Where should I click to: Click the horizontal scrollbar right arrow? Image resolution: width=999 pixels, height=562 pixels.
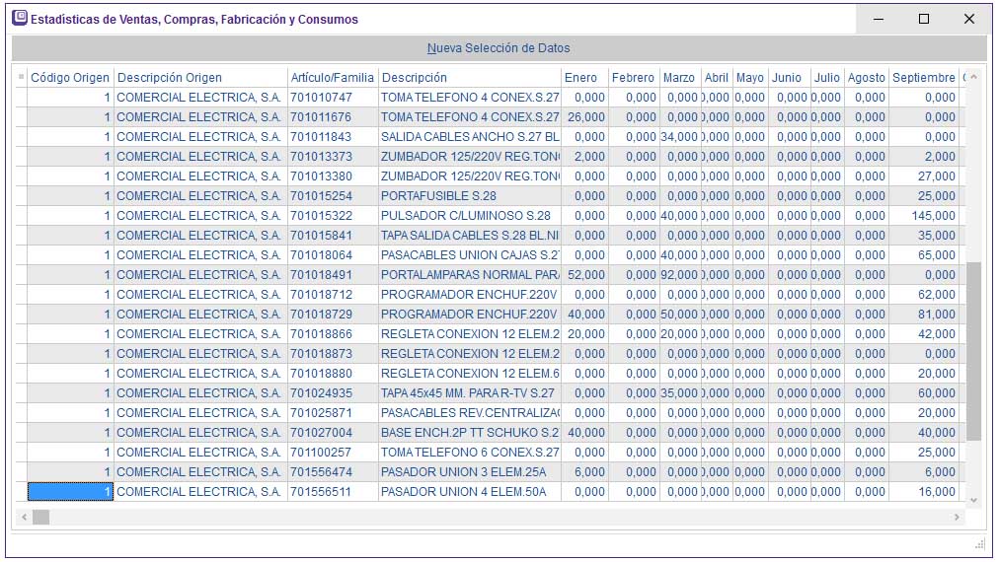click(957, 518)
